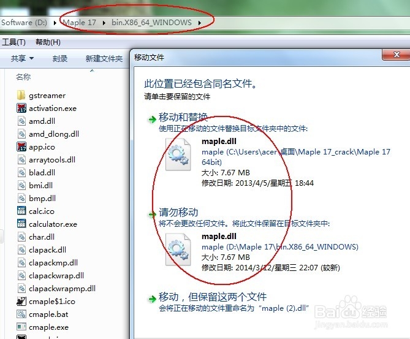Select the activation.exe icon
410x339 pixels.
(x=21, y=108)
